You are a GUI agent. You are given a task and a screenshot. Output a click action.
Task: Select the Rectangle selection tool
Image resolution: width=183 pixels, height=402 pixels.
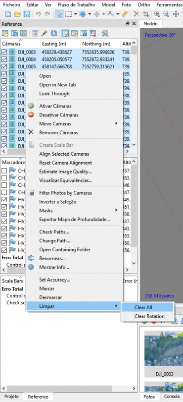[68, 14]
